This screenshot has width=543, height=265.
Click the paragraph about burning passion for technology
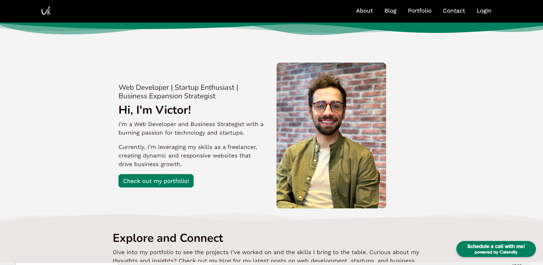[x=190, y=128]
